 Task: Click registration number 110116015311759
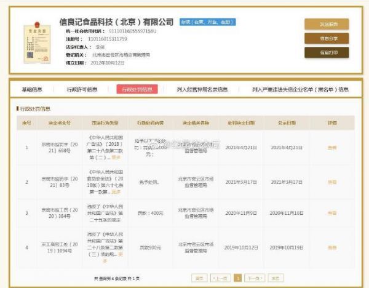coord(108,39)
